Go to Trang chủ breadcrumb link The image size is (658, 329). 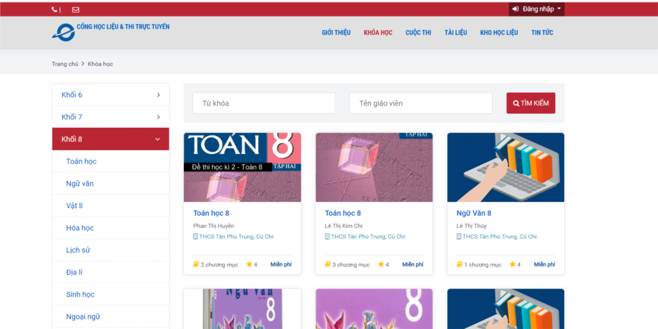tap(65, 65)
